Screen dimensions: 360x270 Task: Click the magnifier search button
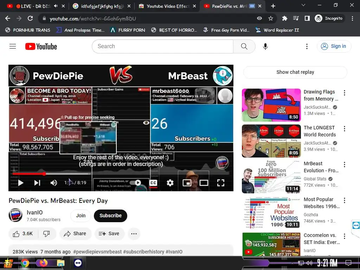[x=244, y=46]
